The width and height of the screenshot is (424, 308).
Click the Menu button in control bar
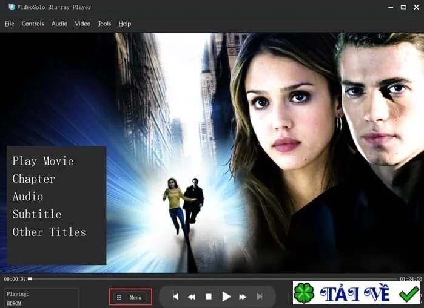pos(130,297)
